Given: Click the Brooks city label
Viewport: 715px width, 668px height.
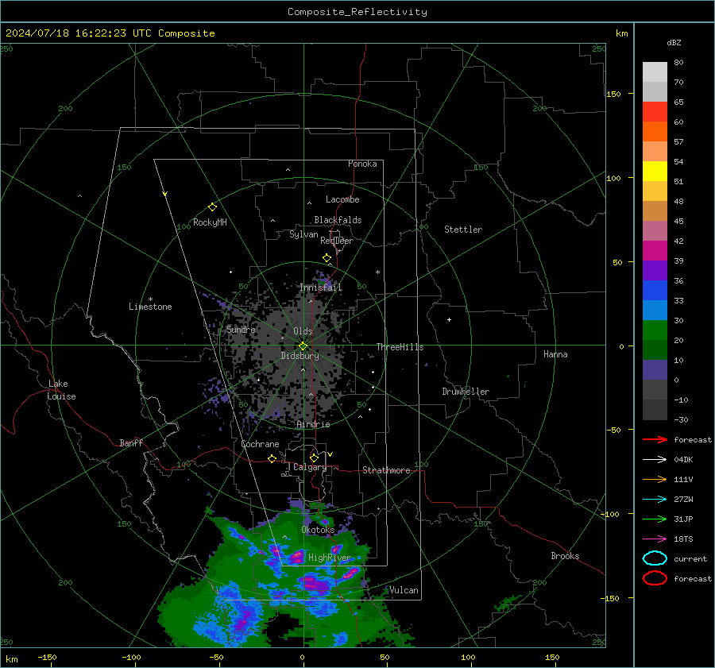Looking at the screenshot, I should [x=565, y=556].
